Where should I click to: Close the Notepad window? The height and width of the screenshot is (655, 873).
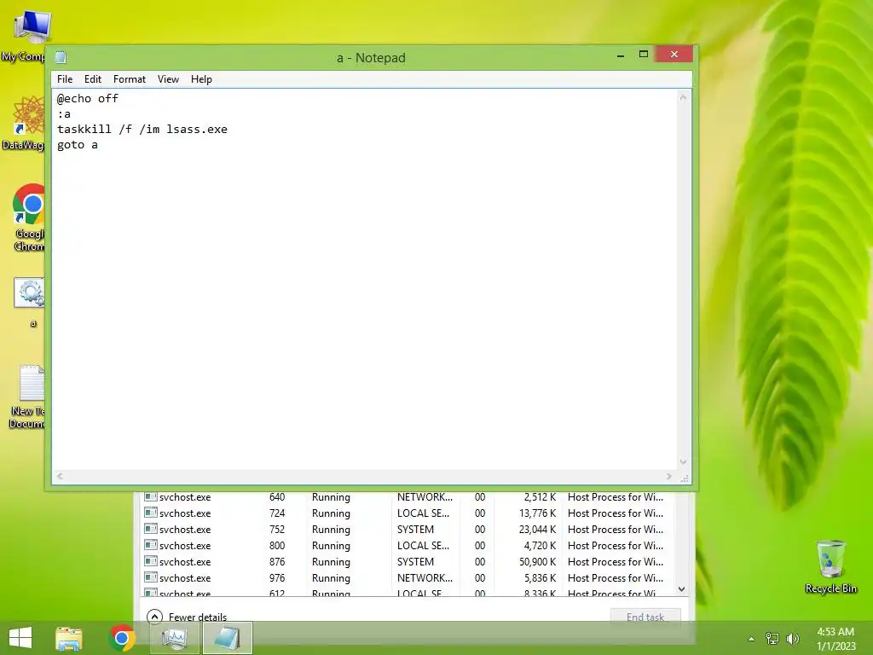(x=674, y=54)
